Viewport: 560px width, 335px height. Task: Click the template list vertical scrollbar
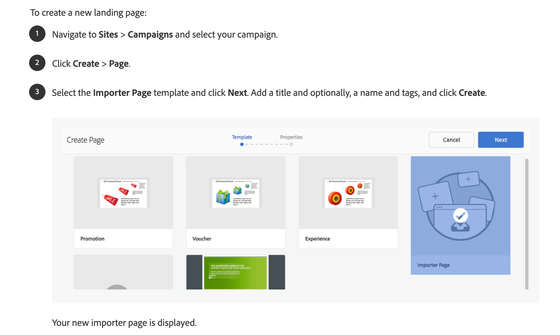click(527, 224)
